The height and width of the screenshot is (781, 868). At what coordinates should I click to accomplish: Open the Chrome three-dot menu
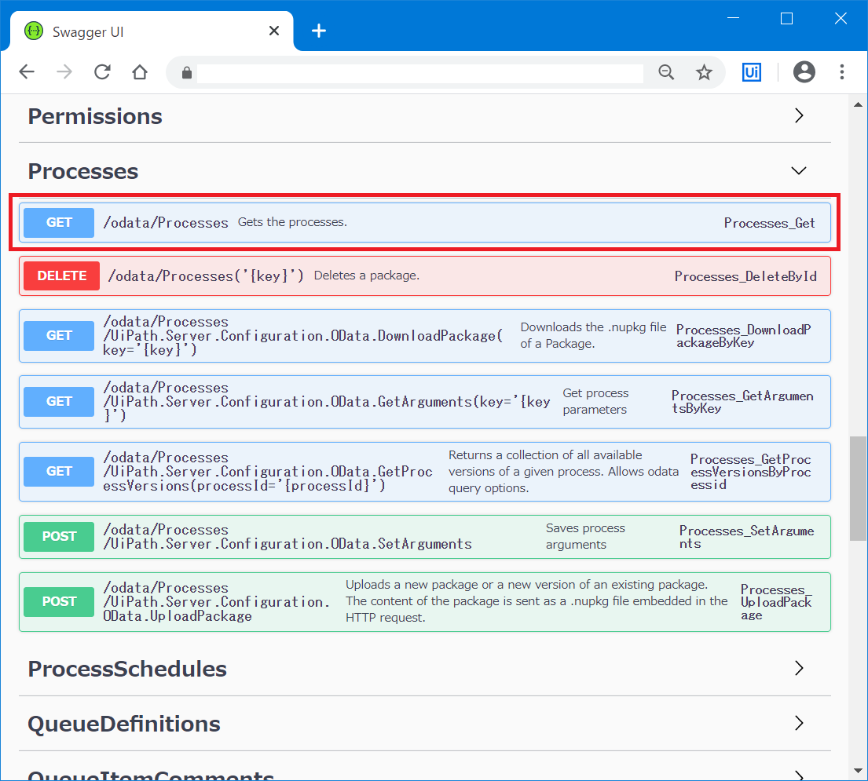[x=842, y=72]
